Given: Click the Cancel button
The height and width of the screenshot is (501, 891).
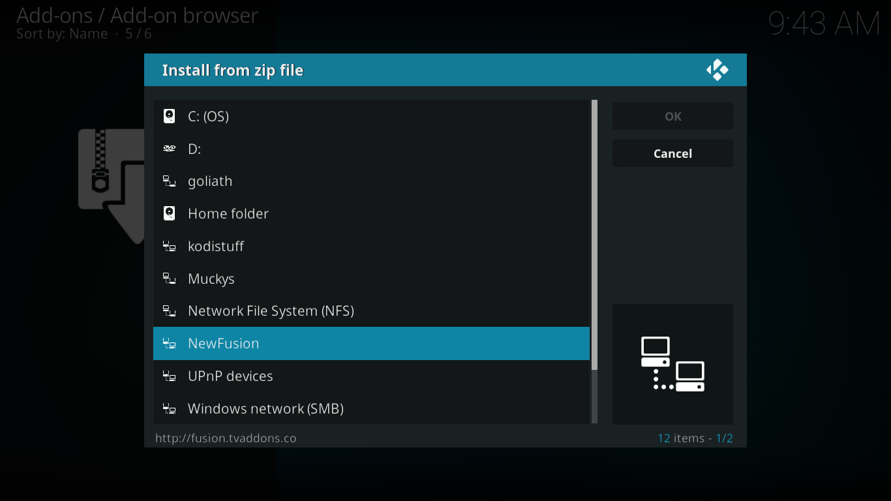Looking at the screenshot, I should pos(672,153).
